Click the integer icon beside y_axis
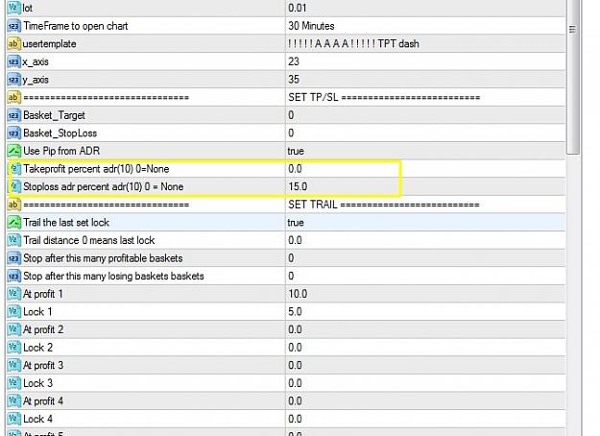The width and height of the screenshot is (600, 436). pyautogui.click(x=13, y=80)
